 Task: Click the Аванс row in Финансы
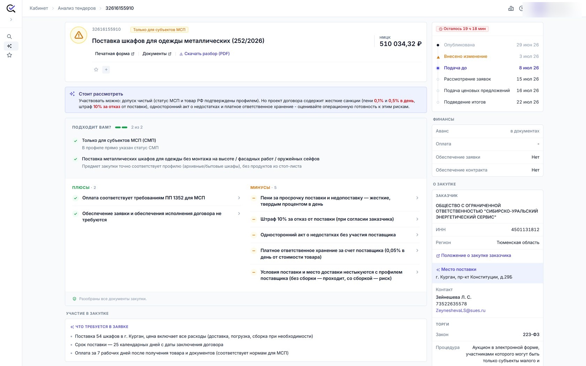(x=487, y=131)
